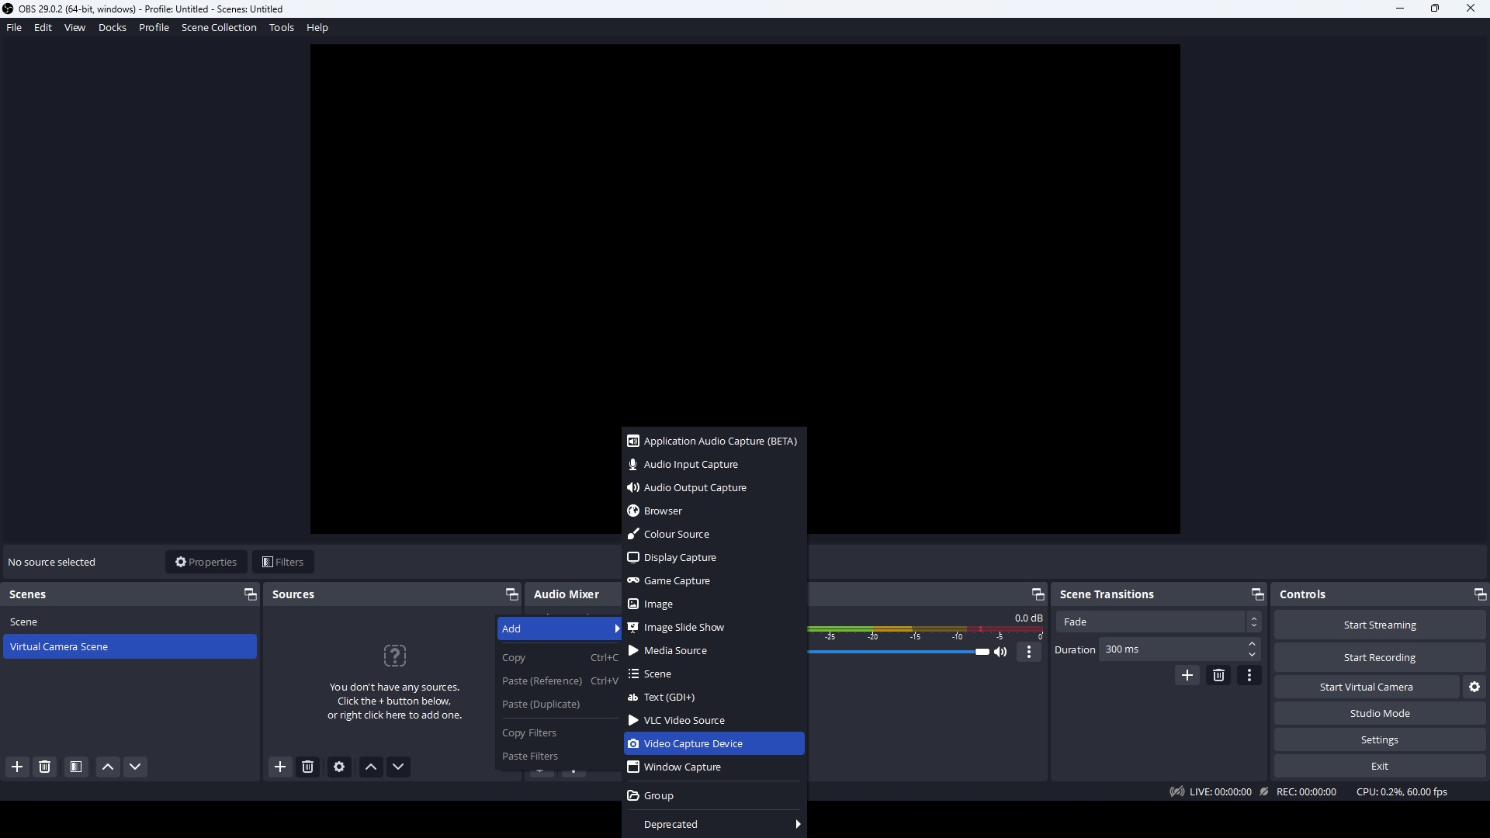Add a new scene with plus button
1490x838 pixels.
click(17, 767)
